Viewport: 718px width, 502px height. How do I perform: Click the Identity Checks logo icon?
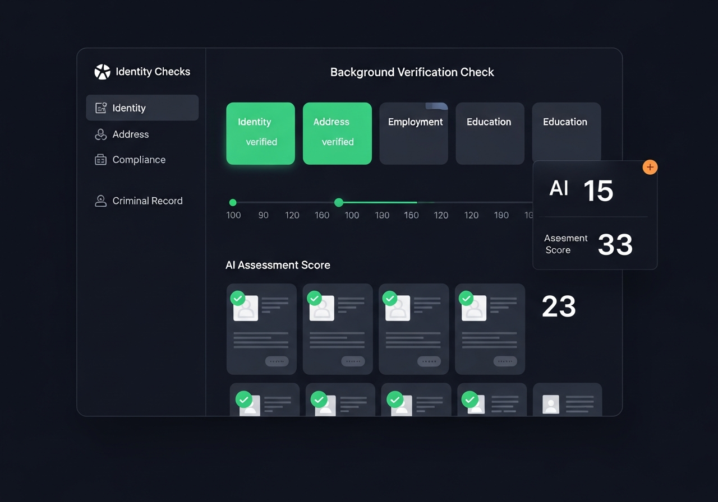103,72
